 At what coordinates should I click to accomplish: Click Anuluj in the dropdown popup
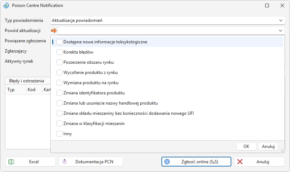click(269, 146)
